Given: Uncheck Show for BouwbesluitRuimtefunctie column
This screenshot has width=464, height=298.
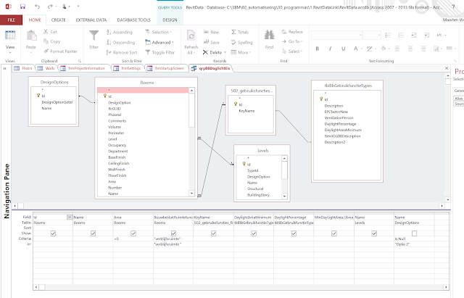Looking at the screenshot, I should (173, 233).
